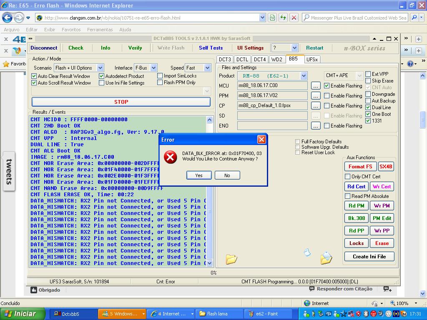The image size is (427, 320).
Task: Refresh the page in Internet Explorer
Action: [x=283, y=17]
